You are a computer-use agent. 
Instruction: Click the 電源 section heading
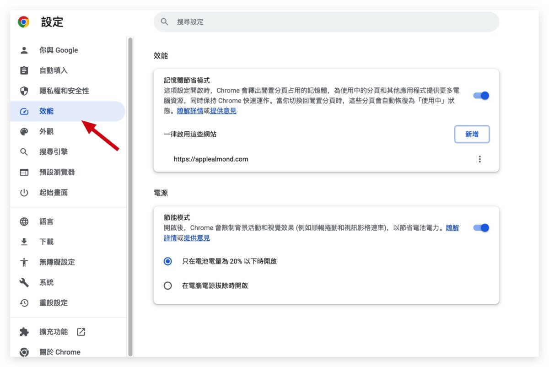click(161, 193)
